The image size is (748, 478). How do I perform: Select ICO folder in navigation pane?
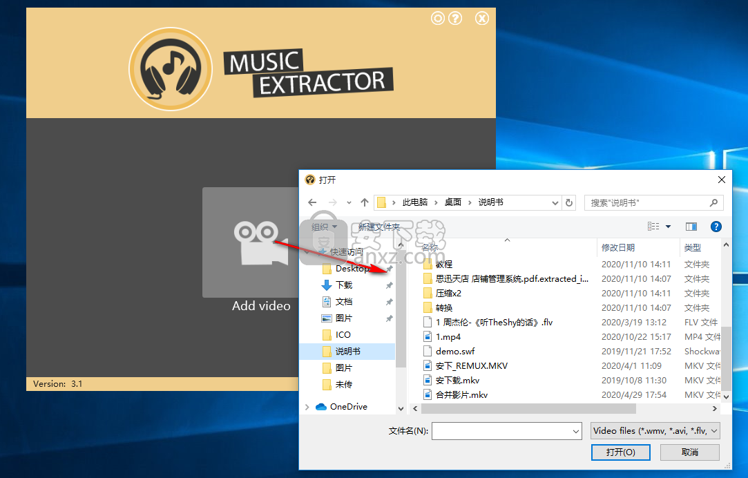point(343,334)
